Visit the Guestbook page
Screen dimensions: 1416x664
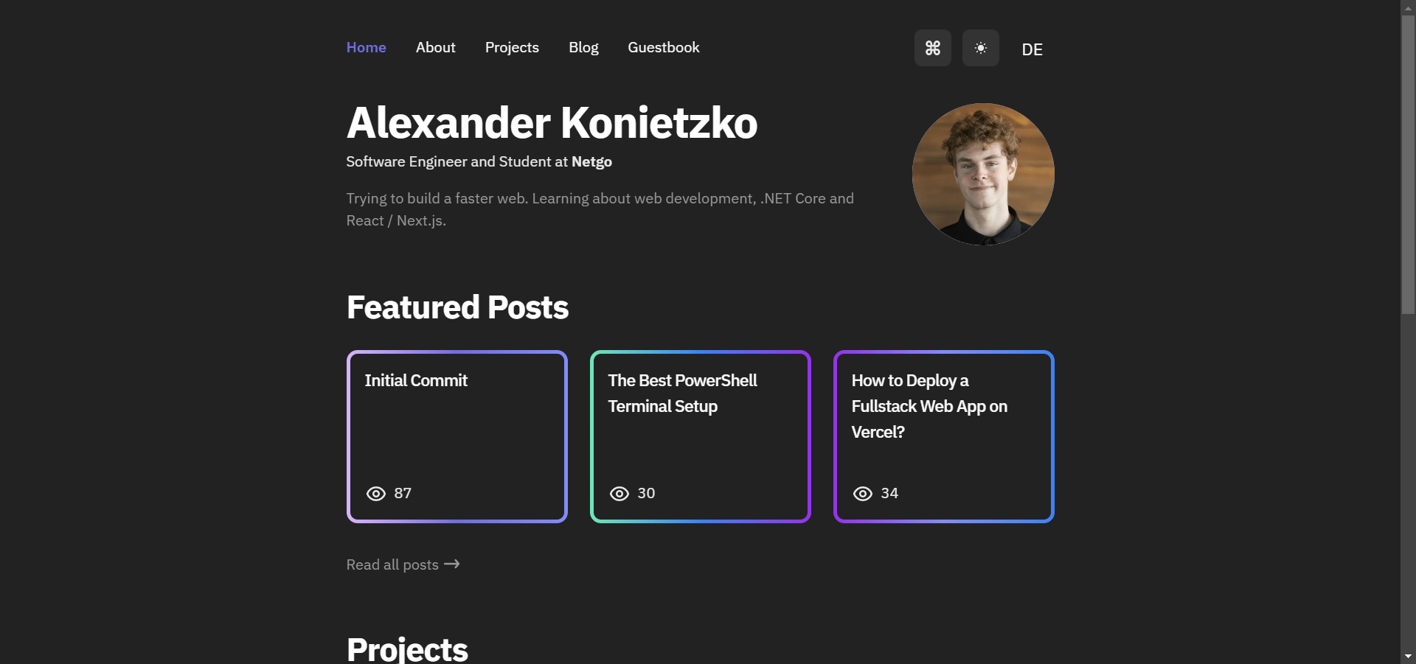663,47
